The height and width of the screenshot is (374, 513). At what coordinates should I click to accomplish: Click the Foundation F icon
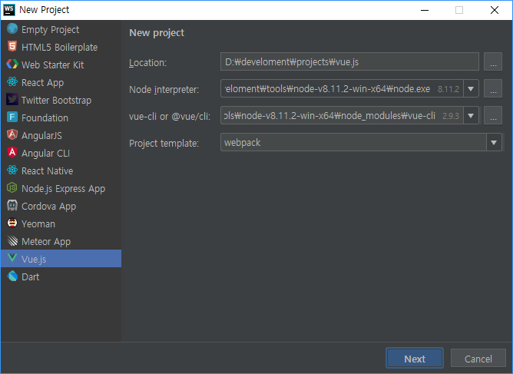coord(12,117)
